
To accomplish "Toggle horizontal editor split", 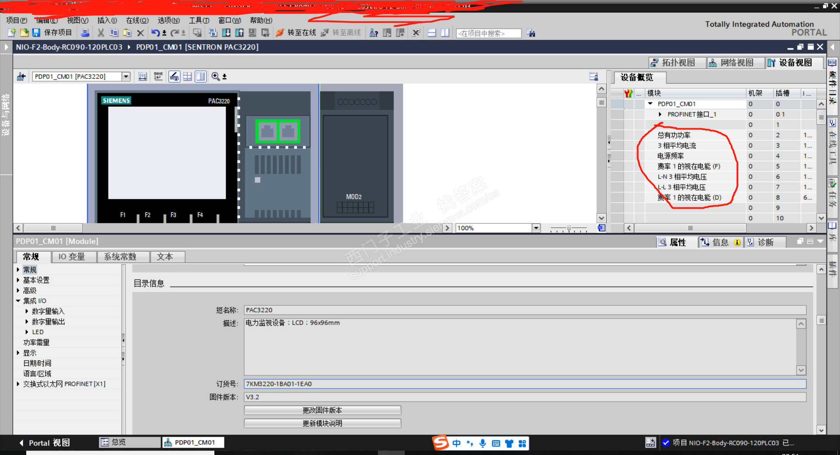I will (432, 33).
